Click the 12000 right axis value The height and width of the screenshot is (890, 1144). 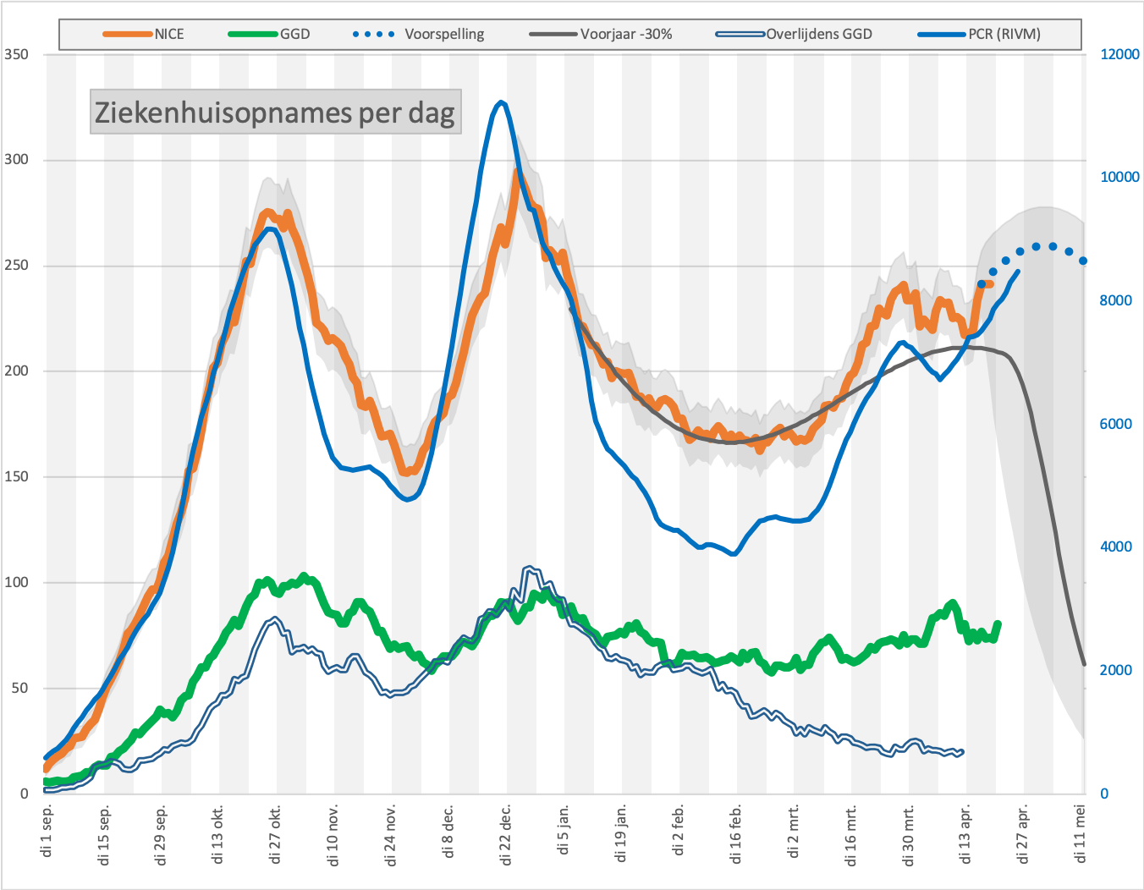click(x=1119, y=54)
